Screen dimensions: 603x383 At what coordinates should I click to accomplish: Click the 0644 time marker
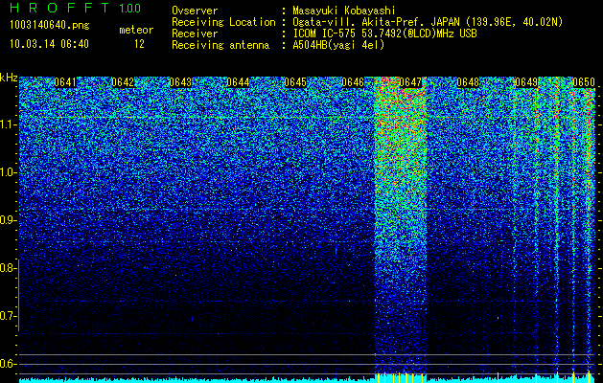point(238,82)
